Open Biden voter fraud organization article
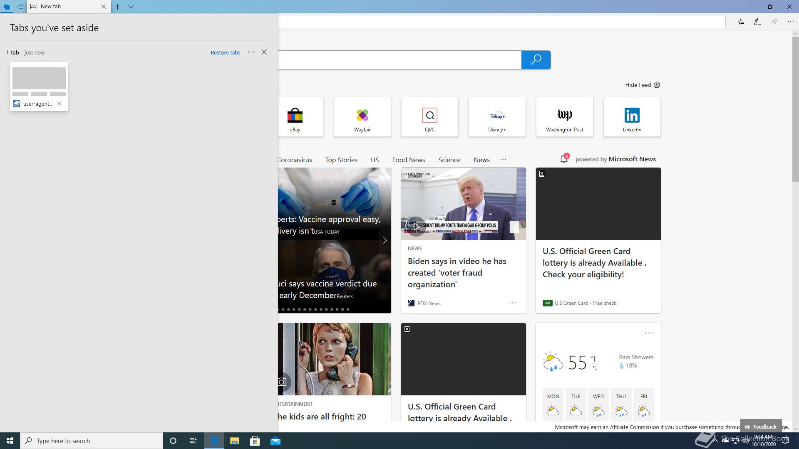This screenshot has height=449, width=799. 457,273
